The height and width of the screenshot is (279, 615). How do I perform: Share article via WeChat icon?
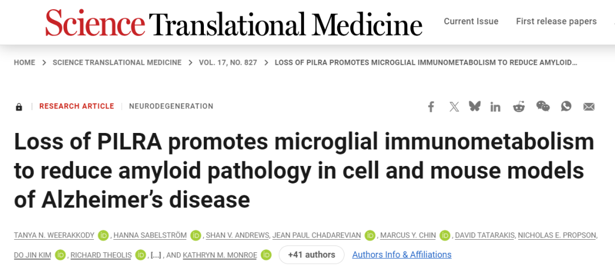(543, 106)
